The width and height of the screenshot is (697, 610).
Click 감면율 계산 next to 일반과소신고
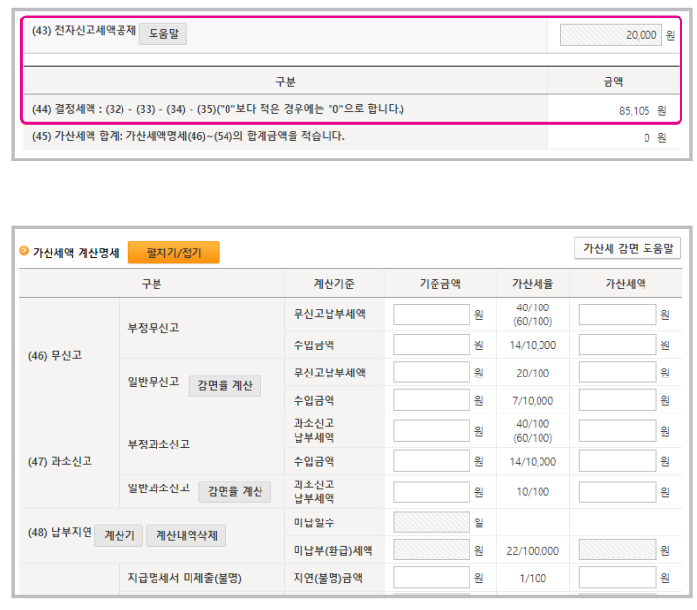234,491
